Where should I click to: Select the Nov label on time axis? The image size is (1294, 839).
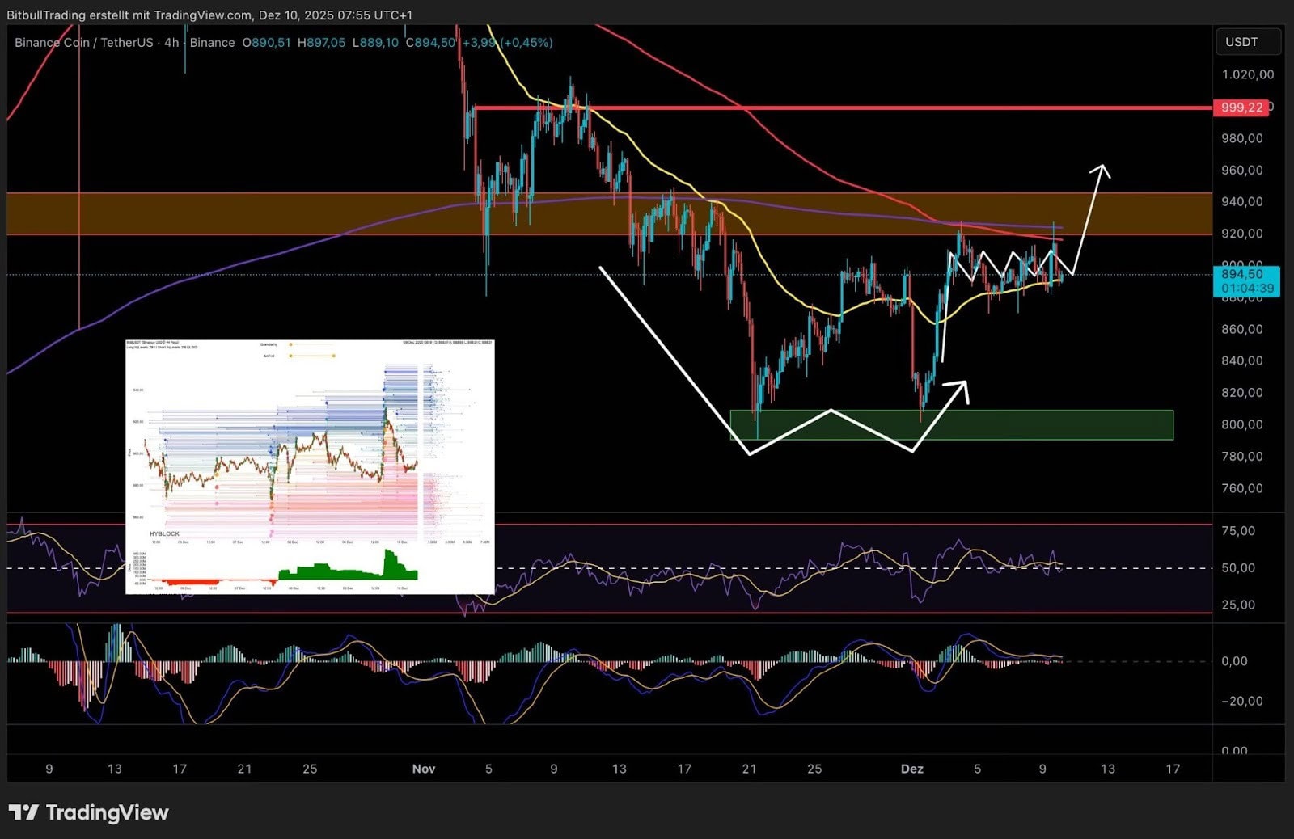423,769
